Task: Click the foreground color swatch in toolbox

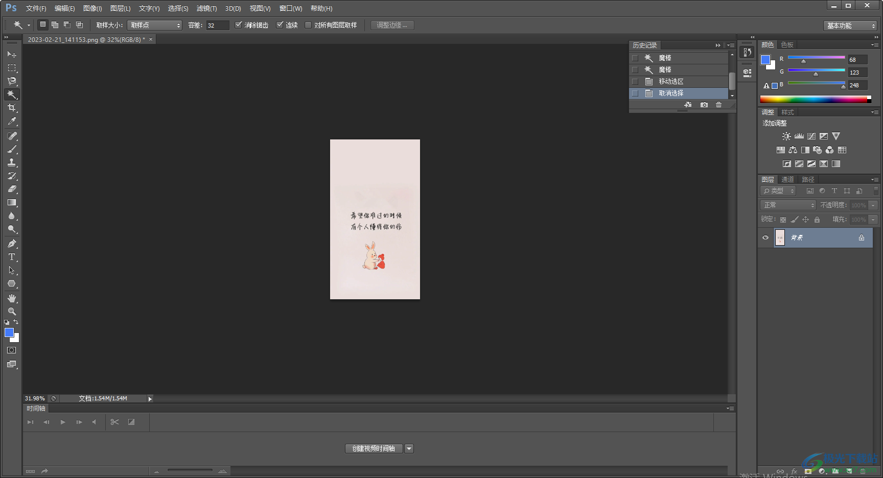Action: pyautogui.click(x=9, y=332)
